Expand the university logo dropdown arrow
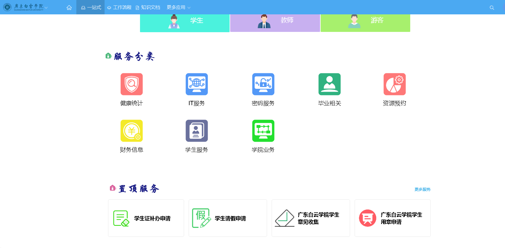 point(46,8)
